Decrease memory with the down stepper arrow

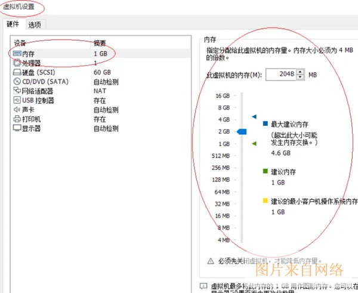pos(301,78)
